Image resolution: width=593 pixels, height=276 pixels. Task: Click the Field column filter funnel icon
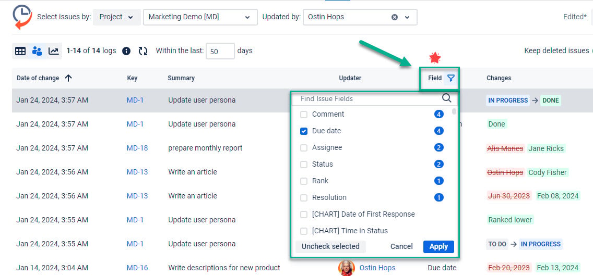coord(451,78)
